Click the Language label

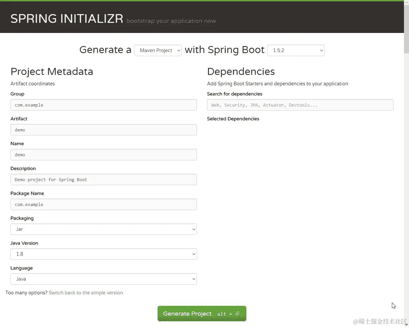[x=22, y=268]
